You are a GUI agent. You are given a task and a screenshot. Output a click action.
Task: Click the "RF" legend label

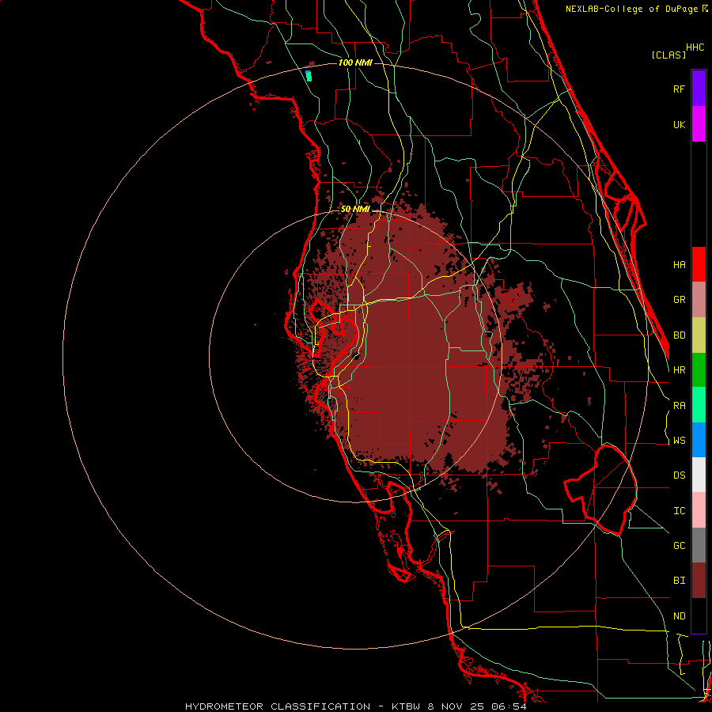679,89
